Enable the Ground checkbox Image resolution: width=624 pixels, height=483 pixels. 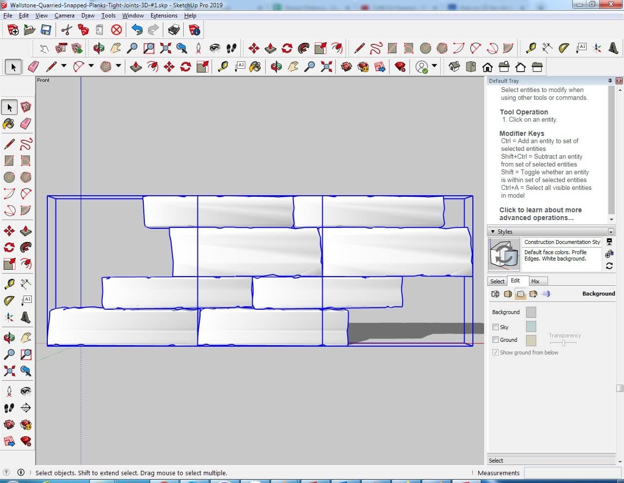[495, 340]
